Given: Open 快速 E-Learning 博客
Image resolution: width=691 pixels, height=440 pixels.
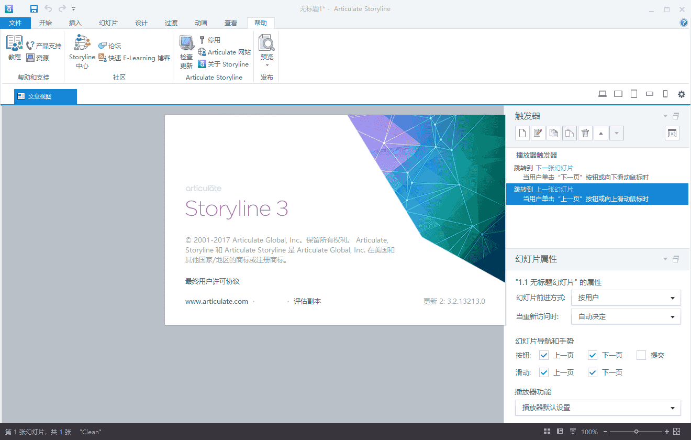Looking at the screenshot, I should 135,58.
